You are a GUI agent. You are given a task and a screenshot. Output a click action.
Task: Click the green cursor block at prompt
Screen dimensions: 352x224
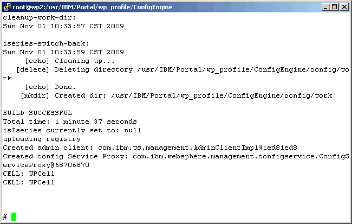coord(14,217)
